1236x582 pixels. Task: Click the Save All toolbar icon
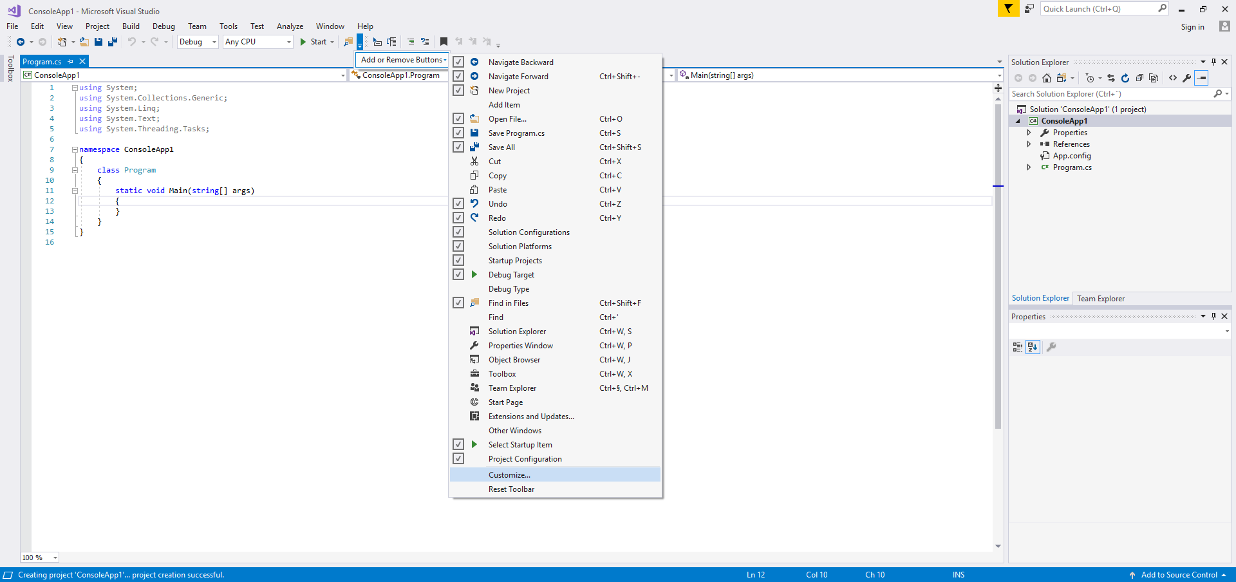[x=113, y=42]
